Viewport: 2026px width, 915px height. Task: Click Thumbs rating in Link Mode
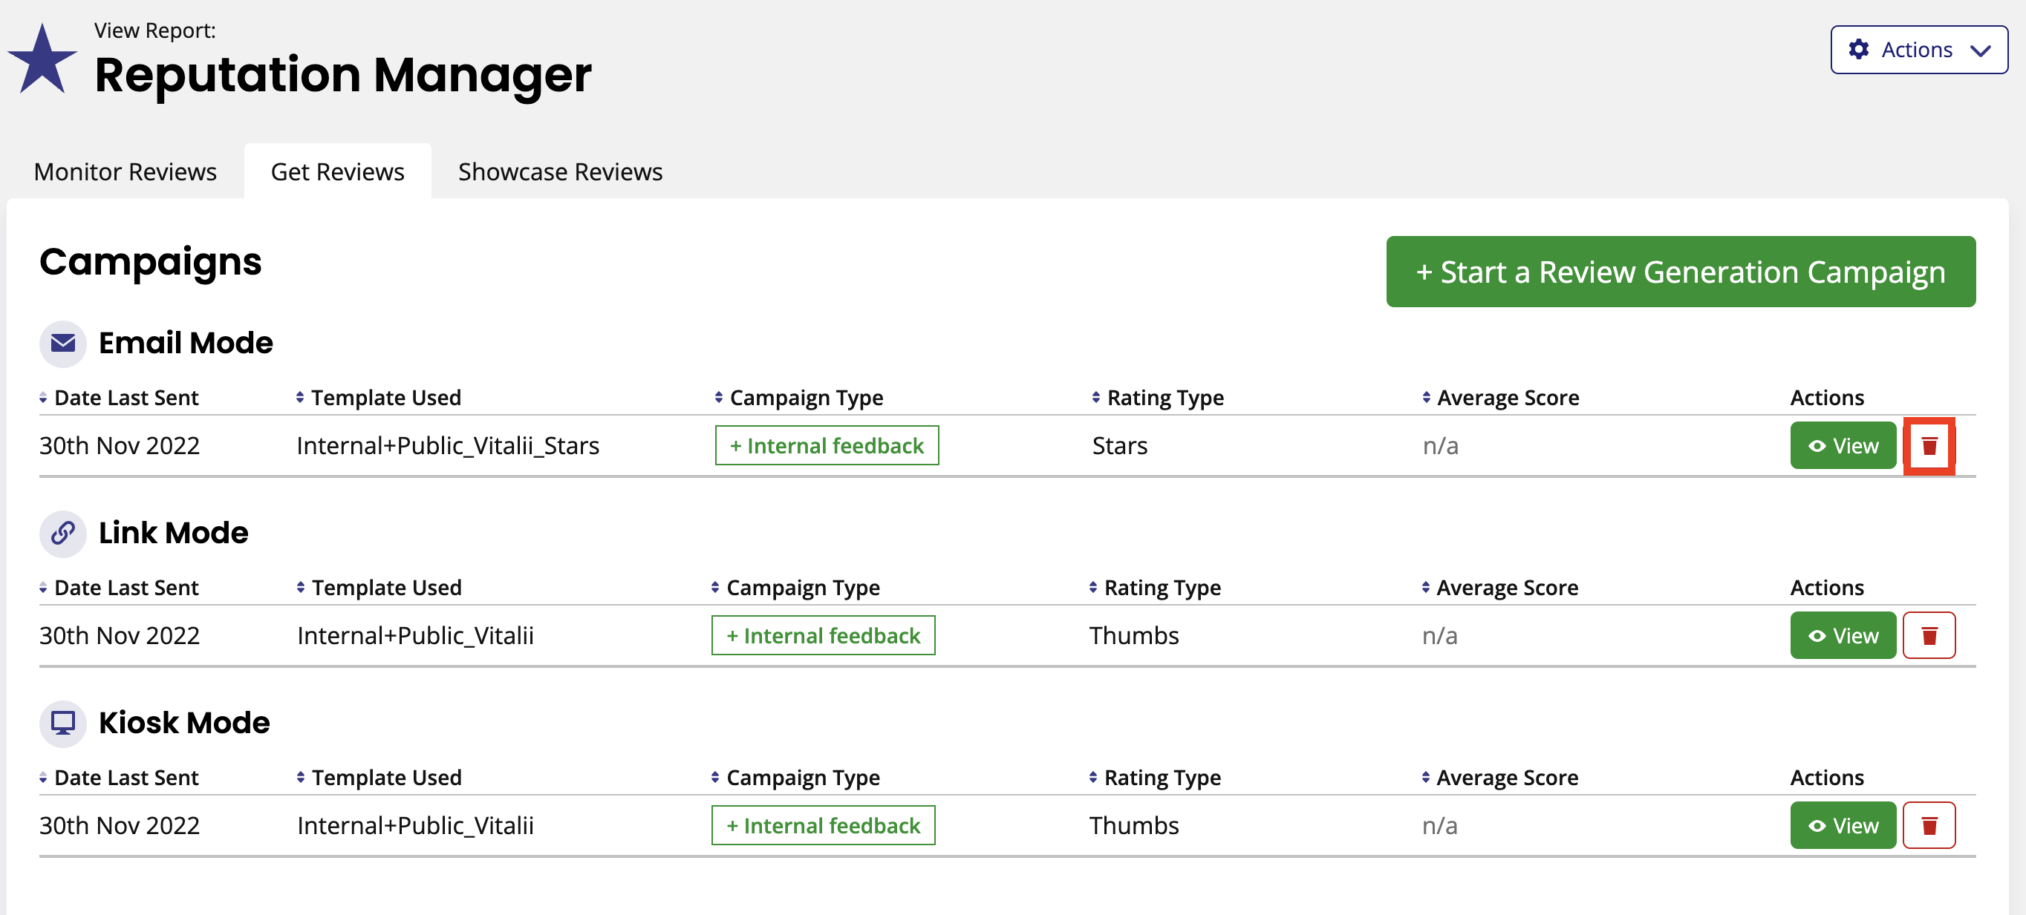1133,635
